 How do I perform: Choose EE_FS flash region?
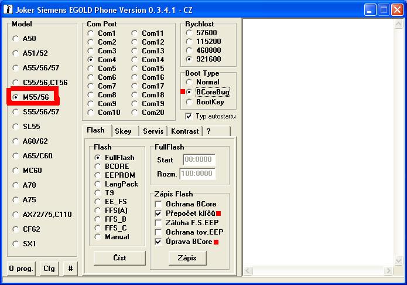click(x=98, y=202)
